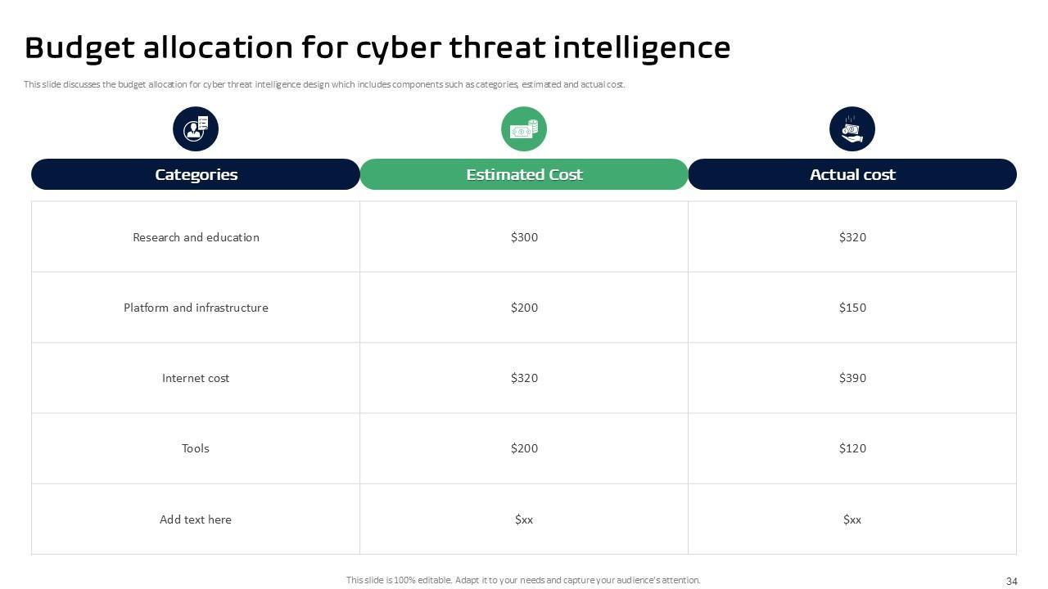This screenshot has height=589, width=1048.
Task: Click the Add text here placeholder
Action: click(x=196, y=519)
